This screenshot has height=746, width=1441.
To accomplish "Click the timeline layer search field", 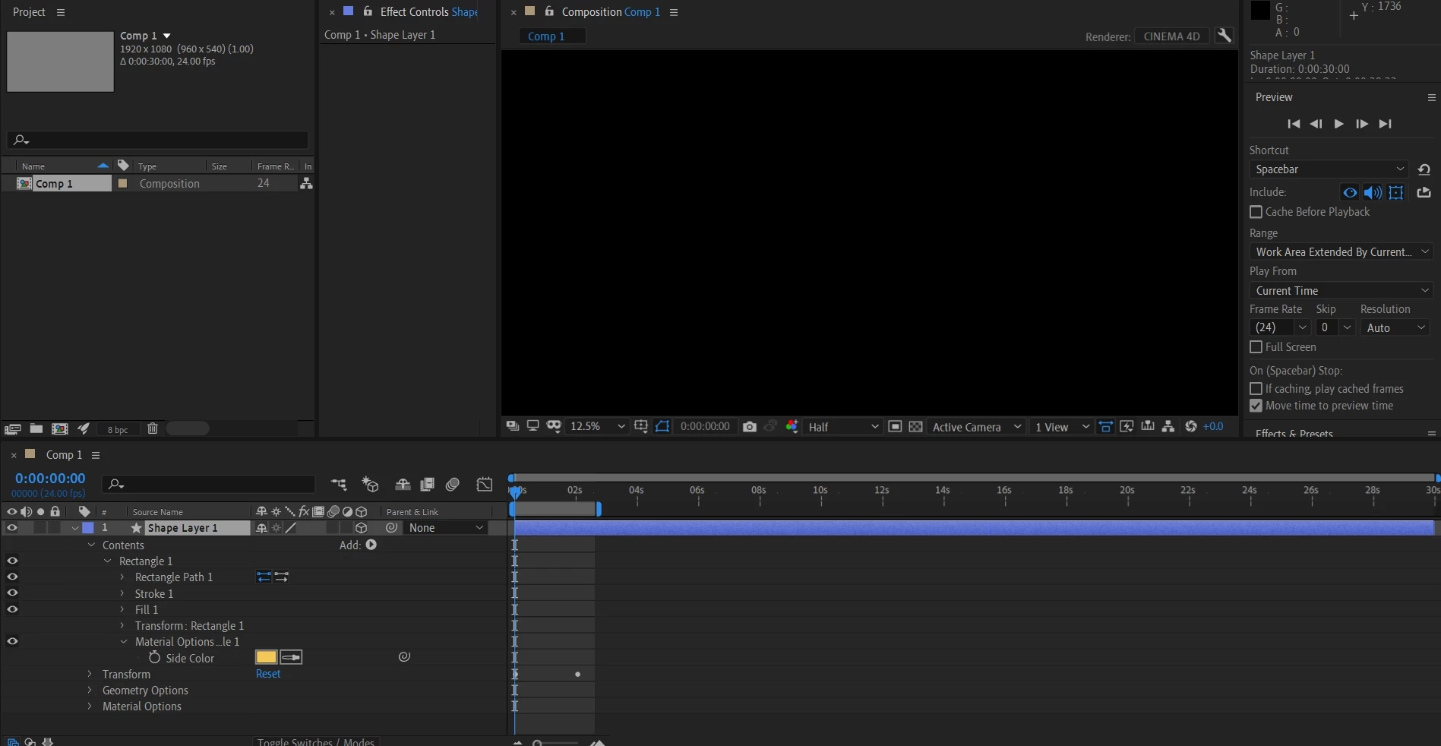I will [x=210, y=484].
